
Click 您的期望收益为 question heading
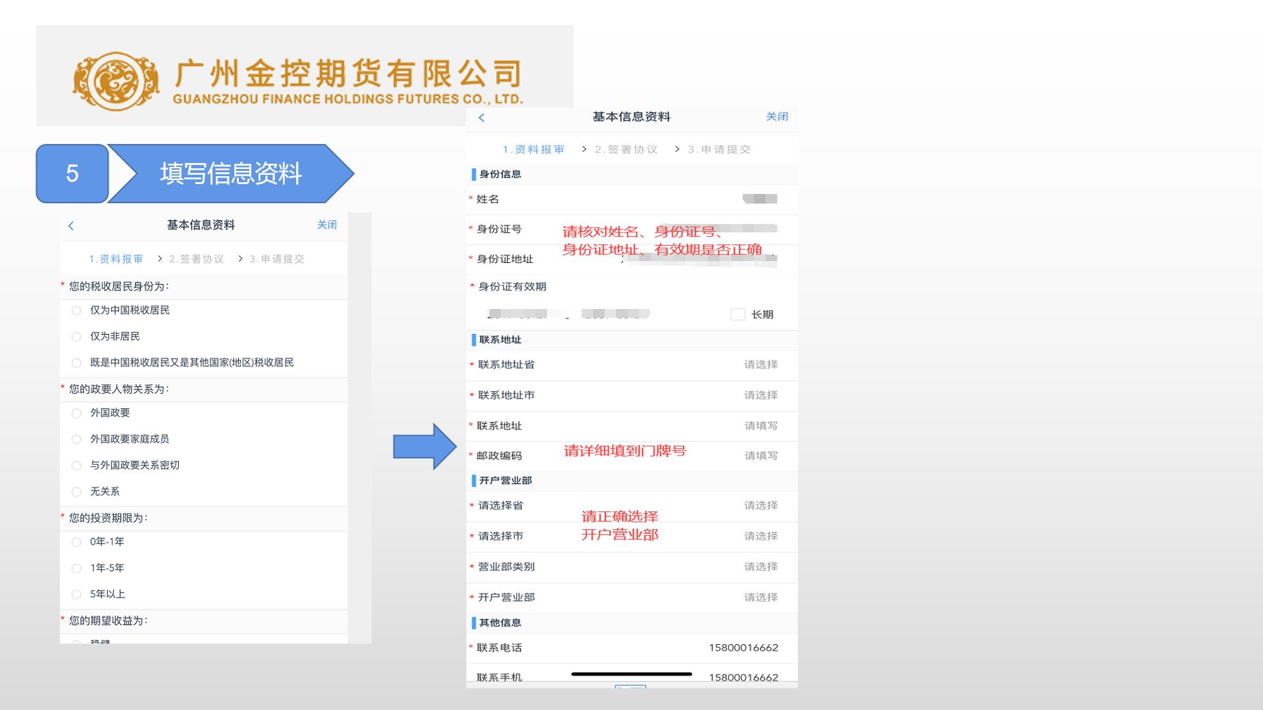(x=109, y=621)
